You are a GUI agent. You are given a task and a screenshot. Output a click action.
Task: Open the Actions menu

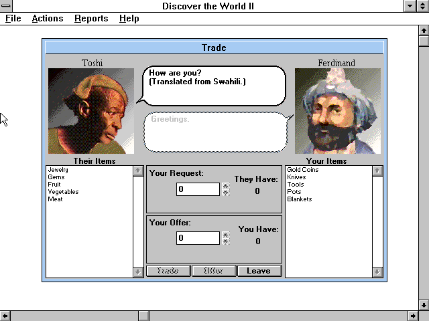click(x=48, y=19)
